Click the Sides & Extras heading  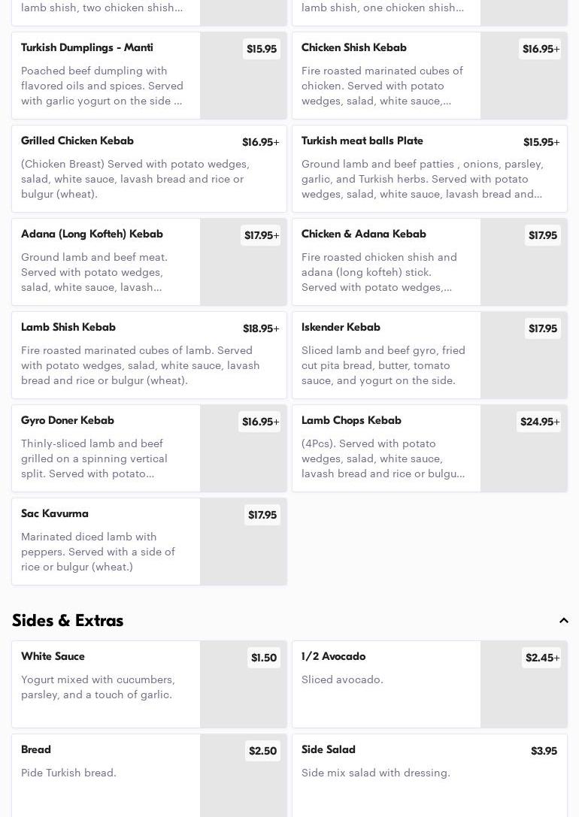(68, 621)
